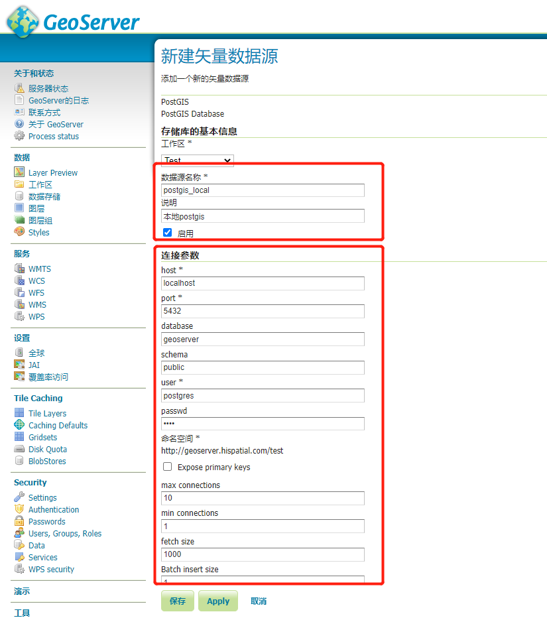
Task: Click the Authentication shield icon
Action: click(x=19, y=509)
